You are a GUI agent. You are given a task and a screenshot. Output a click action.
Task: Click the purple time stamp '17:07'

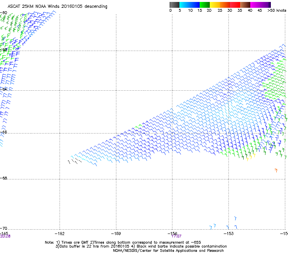point(176,236)
